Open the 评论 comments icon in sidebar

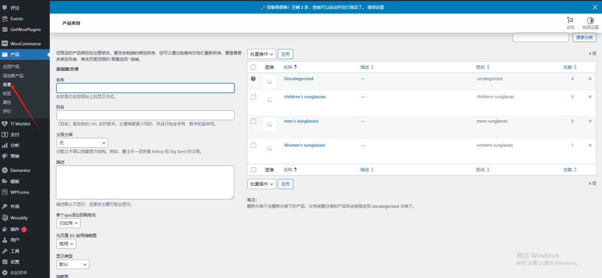coord(5,8)
